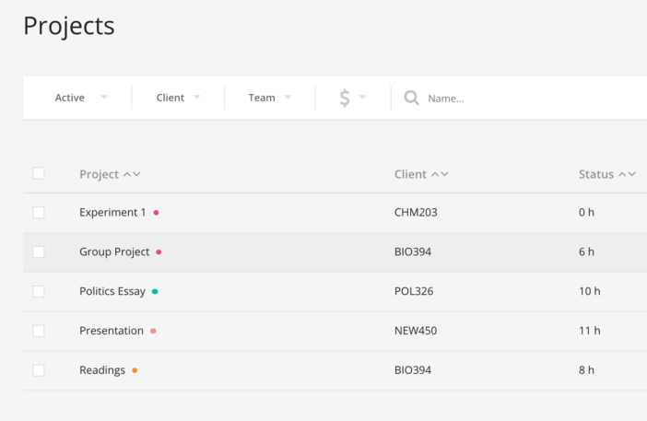This screenshot has width=647, height=421.
Task: Focus the Name search field
Action: 533,99
